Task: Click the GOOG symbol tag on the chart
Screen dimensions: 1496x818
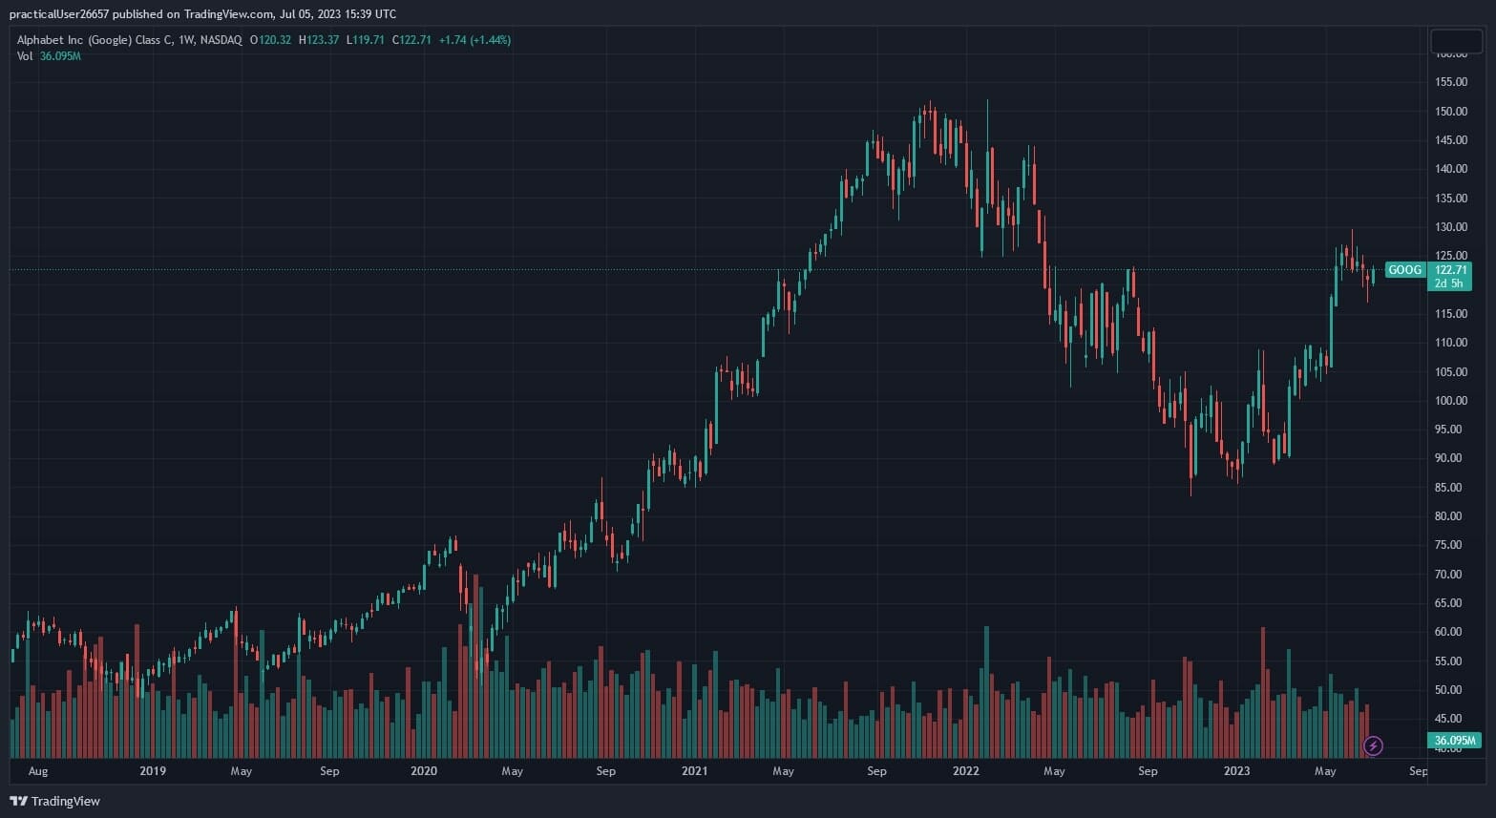Action: [x=1404, y=270]
